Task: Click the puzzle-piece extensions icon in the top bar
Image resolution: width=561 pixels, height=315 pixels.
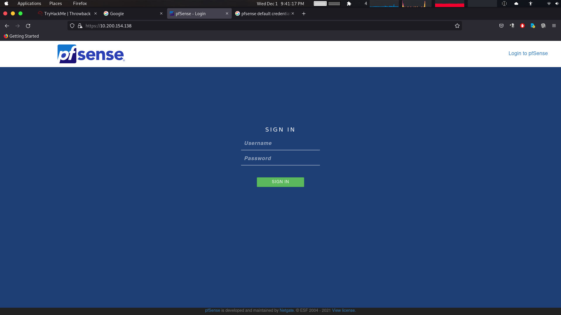Action: click(349, 3)
